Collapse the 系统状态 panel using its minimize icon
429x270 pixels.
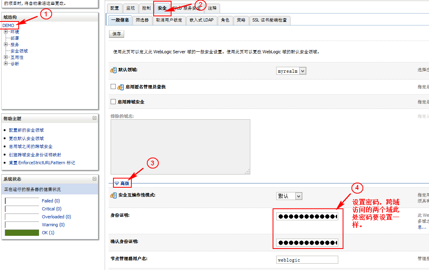[94, 179]
